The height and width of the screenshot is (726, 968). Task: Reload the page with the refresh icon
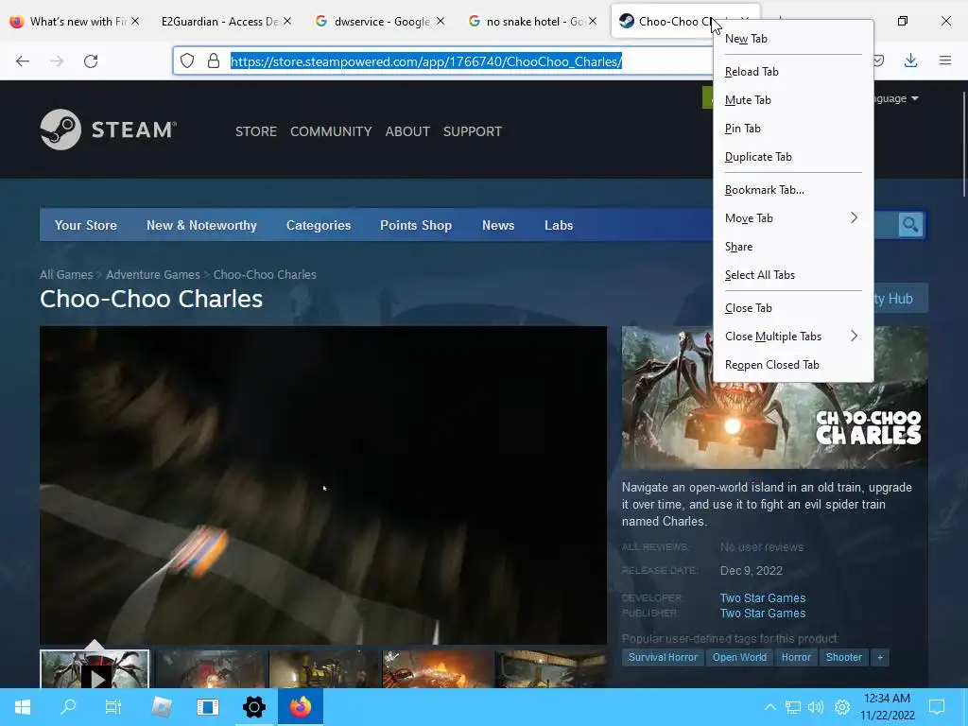pyautogui.click(x=91, y=61)
